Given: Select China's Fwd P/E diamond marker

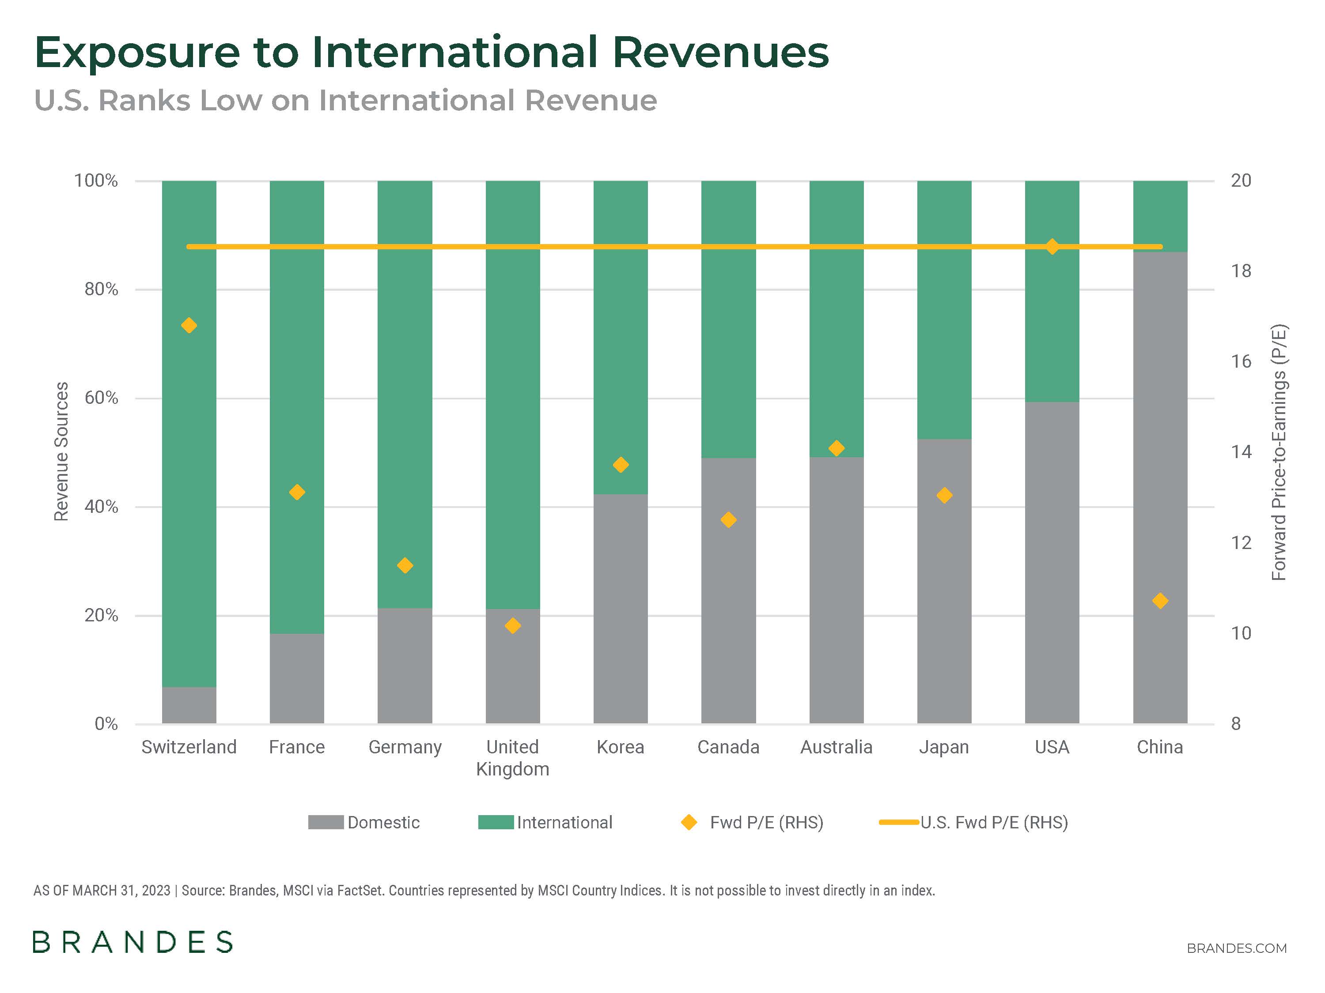Looking at the screenshot, I should [x=1160, y=600].
